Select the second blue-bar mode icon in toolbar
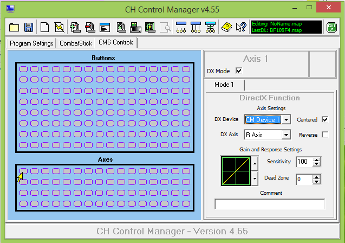This screenshot has height=243, width=345. 196,27
